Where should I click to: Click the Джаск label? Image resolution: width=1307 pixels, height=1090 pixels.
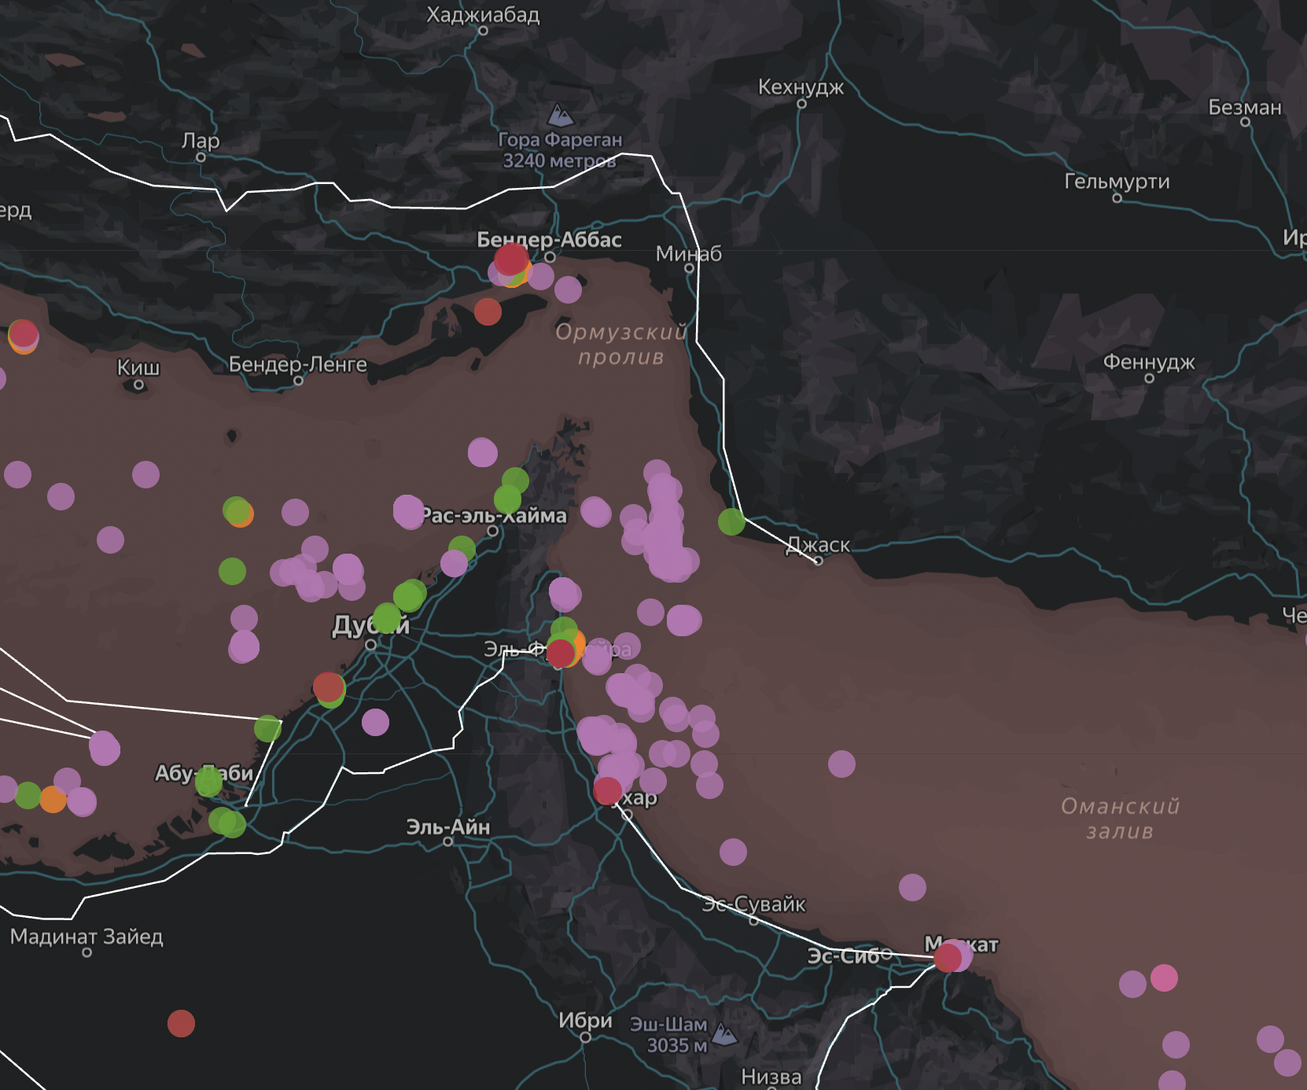(818, 544)
